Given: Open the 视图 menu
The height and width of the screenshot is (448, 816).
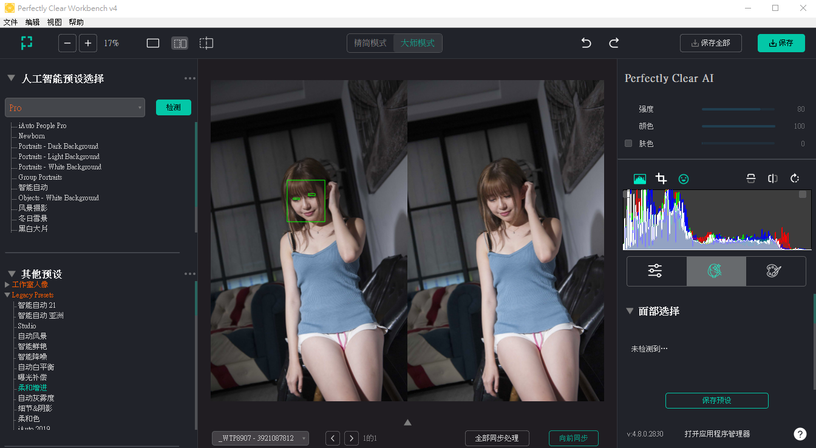Looking at the screenshot, I should (x=54, y=22).
